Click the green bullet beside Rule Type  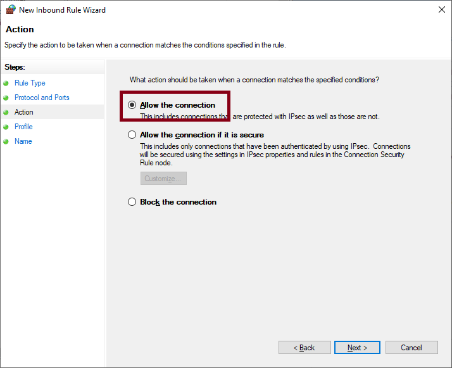(x=6, y=84)
